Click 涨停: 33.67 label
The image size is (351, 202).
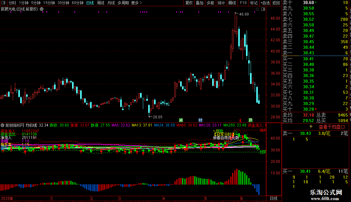tap(80, 125)
